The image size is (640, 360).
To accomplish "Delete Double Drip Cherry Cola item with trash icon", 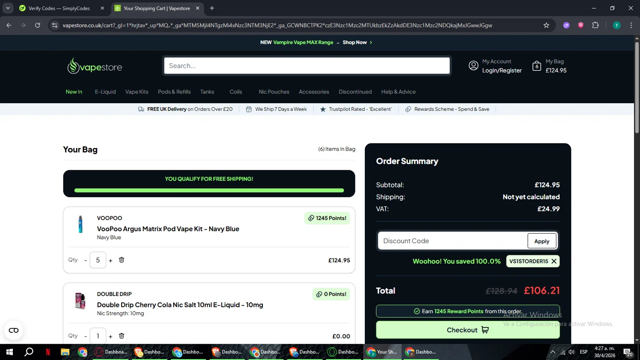I will [x=122, y=336].
